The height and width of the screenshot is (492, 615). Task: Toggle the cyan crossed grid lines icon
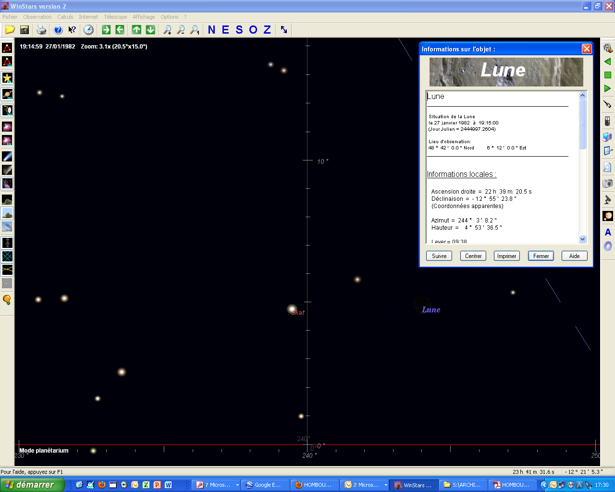pyautogui.click(x=7, y=256)
